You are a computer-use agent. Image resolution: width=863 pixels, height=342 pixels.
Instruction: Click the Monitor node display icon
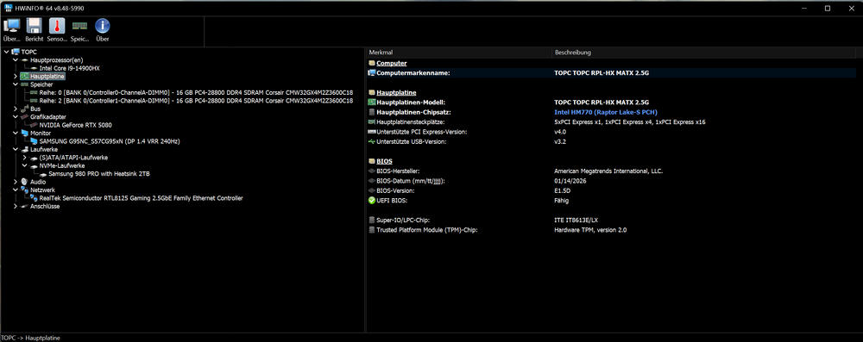[x=24, y=133]
